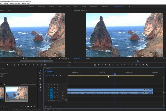The height and width of the screenshot is (111, 166).
Task: Click the Program monitor playhead marker
Action: (138, 61)
